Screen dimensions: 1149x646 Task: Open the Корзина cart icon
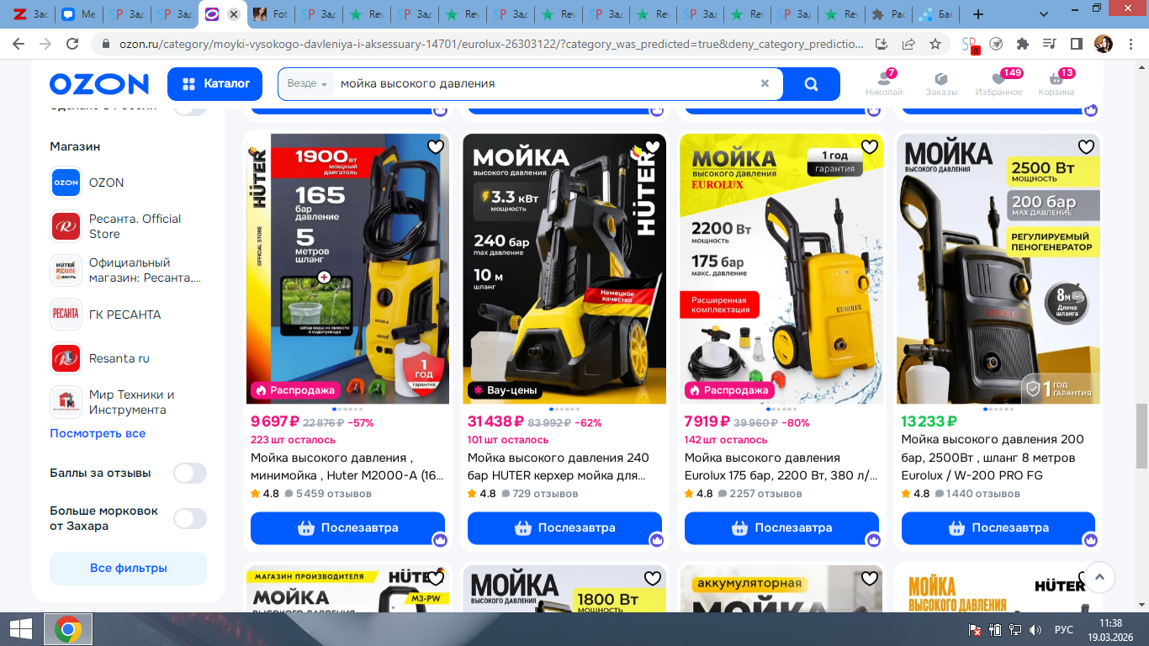(x=1056, y=83)
